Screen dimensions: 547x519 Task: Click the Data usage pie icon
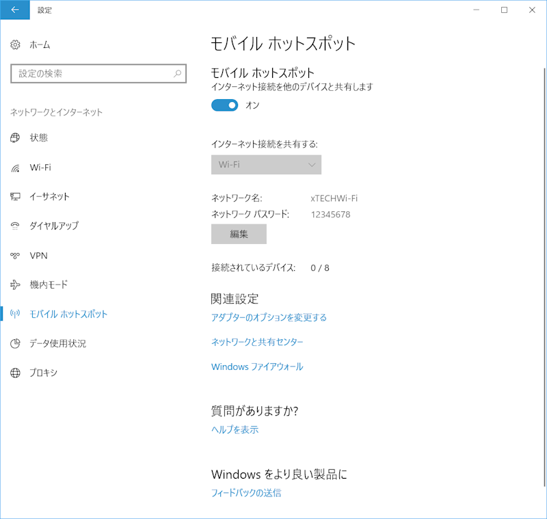click(x=16, y=343)
